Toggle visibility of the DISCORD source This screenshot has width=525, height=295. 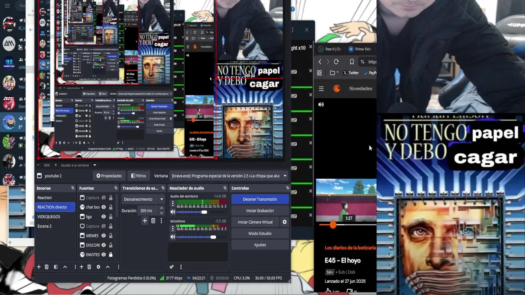coord(104,245)
